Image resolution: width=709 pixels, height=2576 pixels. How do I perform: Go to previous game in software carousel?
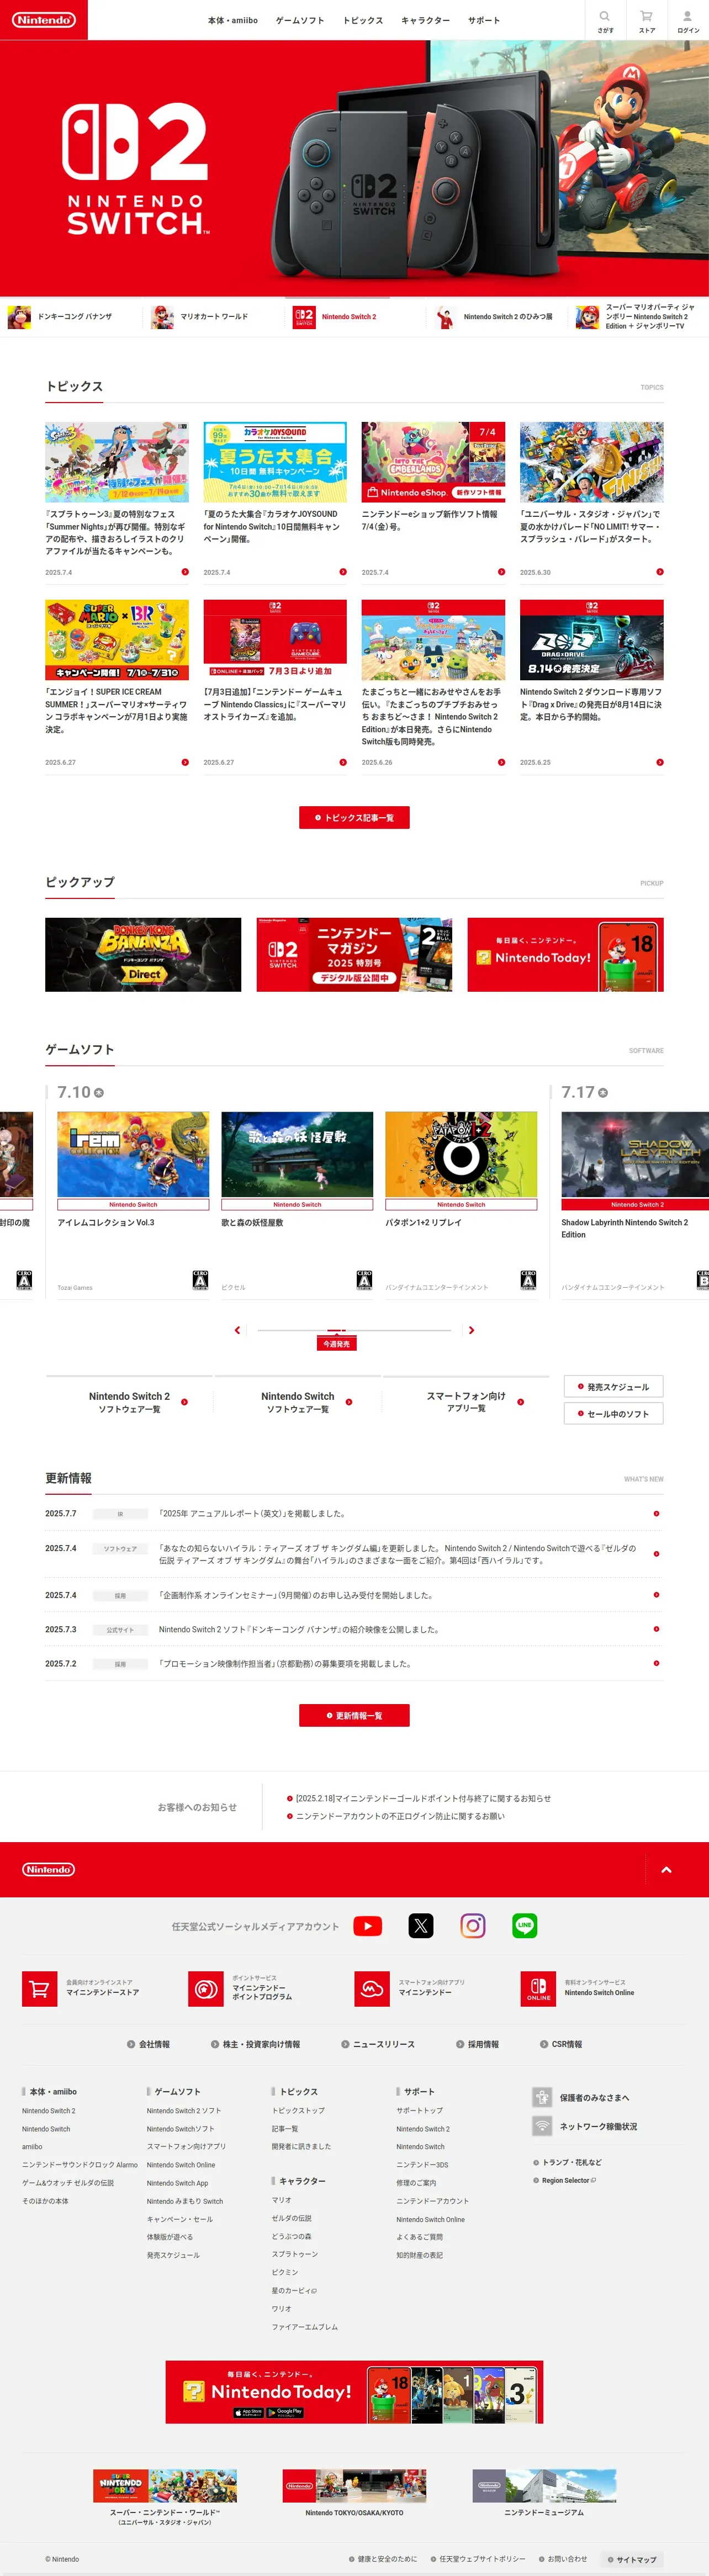pos(237,1330)
